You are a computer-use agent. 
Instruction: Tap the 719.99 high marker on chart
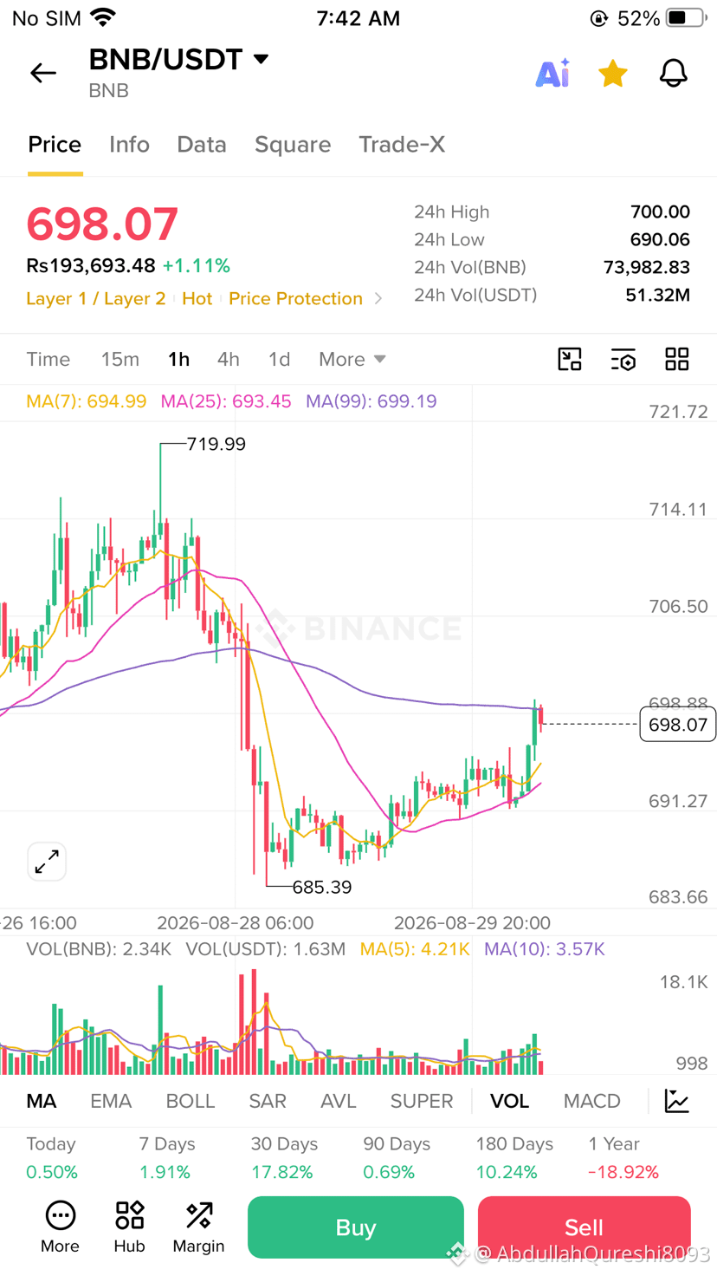pos(216,444)
